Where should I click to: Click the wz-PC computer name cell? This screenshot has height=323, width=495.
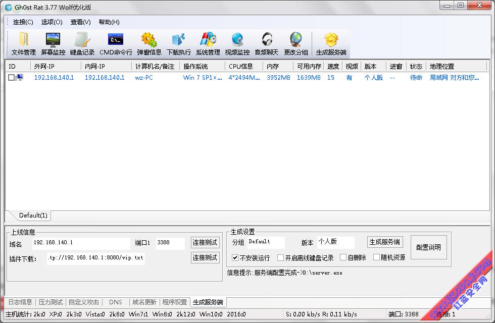coord(144,78)
